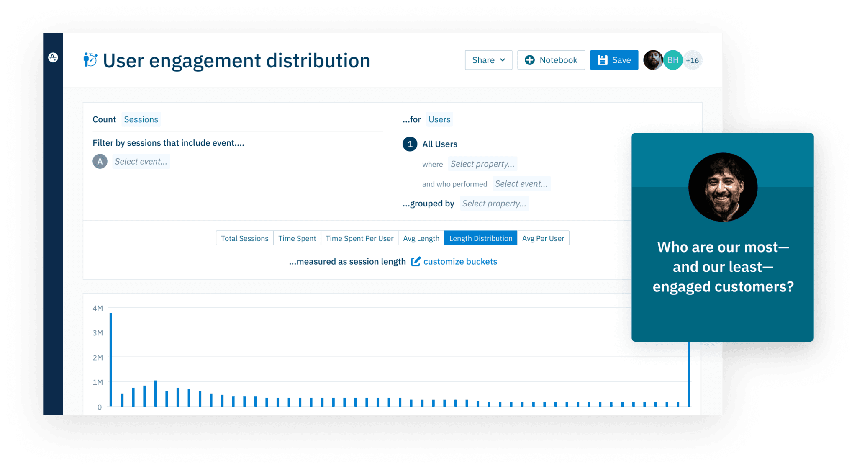Click the customize buckets link
Screen dimensions: 857x469
tap(460, 261)
